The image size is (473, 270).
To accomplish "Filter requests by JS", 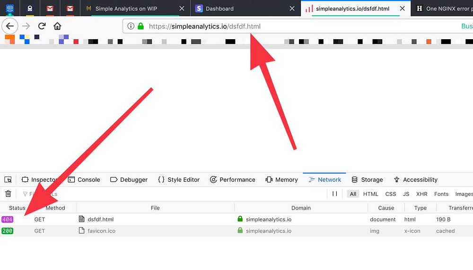I will [406, 194].
